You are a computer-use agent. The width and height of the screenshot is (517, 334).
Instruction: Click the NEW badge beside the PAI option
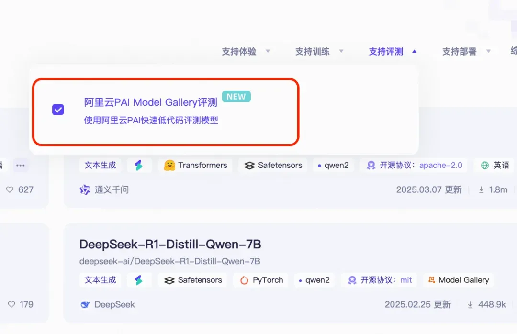click(236, 97)
